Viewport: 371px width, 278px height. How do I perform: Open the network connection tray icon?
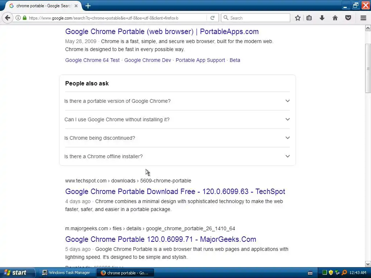click(337, 273)
